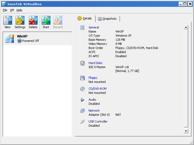194x145 pixels.
Task: Open the General settings link
Action: coord(94,27)
